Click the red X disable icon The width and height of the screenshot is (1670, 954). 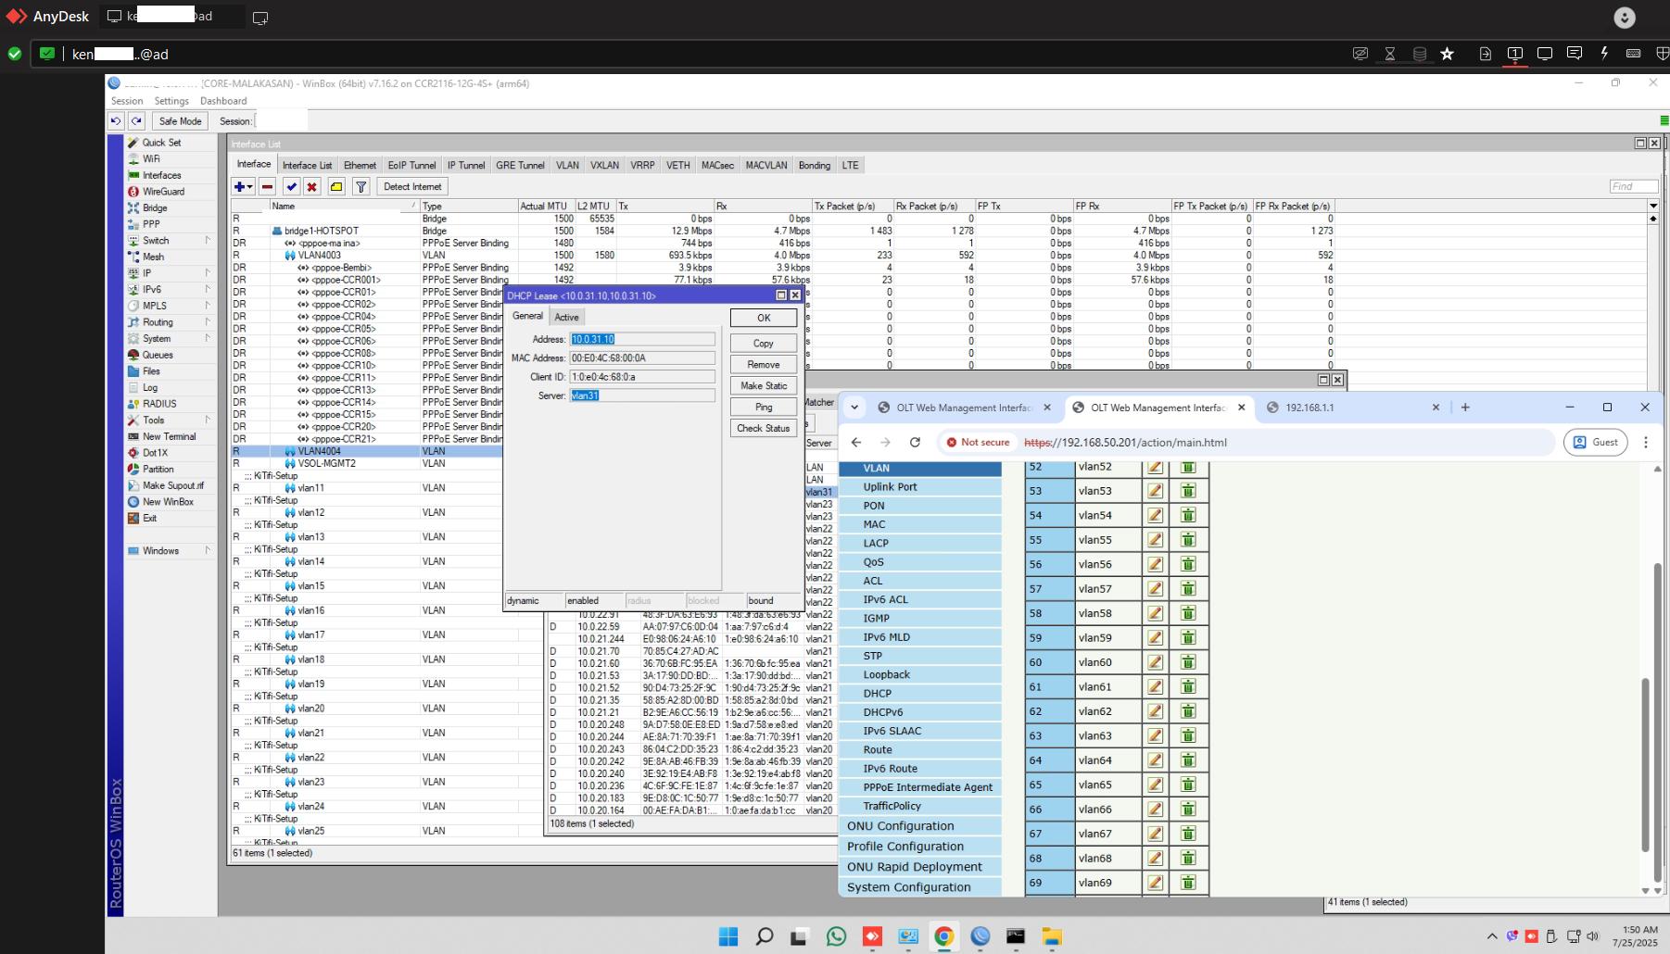coord(312,186)
